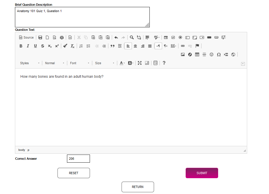This screenshot has width=269, height=194.
Task: Open the Font selection dropdown
Action: [78, 63]
